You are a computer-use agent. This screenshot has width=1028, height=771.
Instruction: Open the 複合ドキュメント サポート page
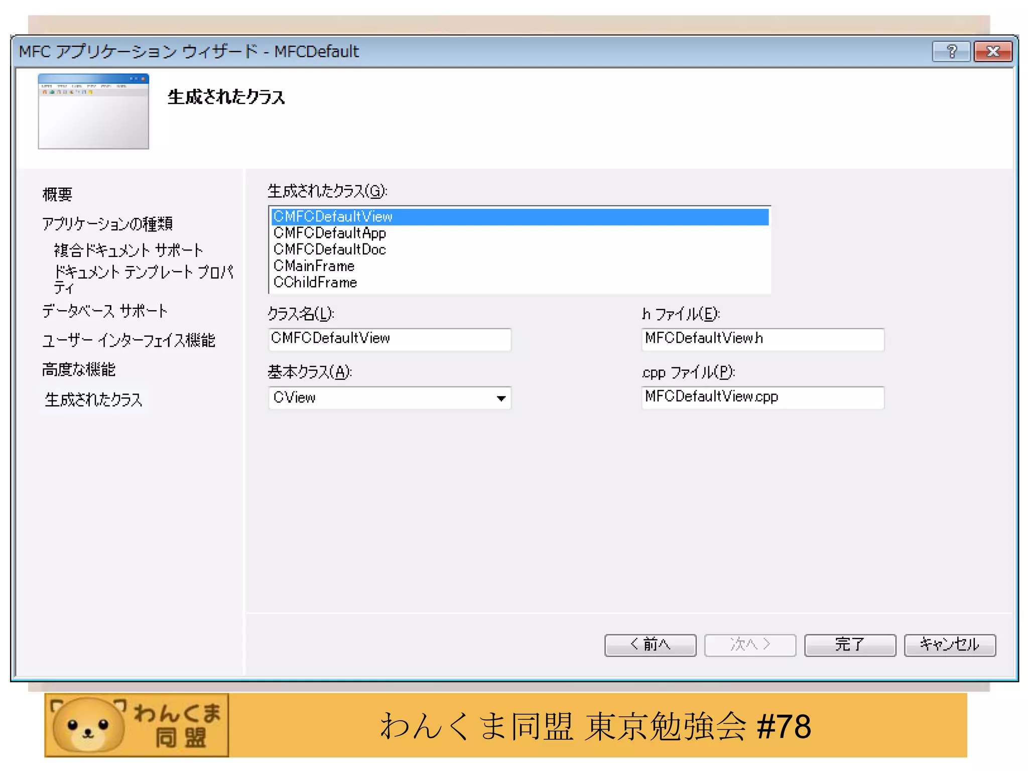(128, 250)
